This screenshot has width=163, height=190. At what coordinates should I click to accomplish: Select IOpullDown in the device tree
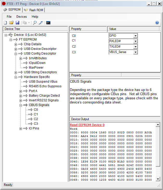pyautogui.click(x=37, y=63)
